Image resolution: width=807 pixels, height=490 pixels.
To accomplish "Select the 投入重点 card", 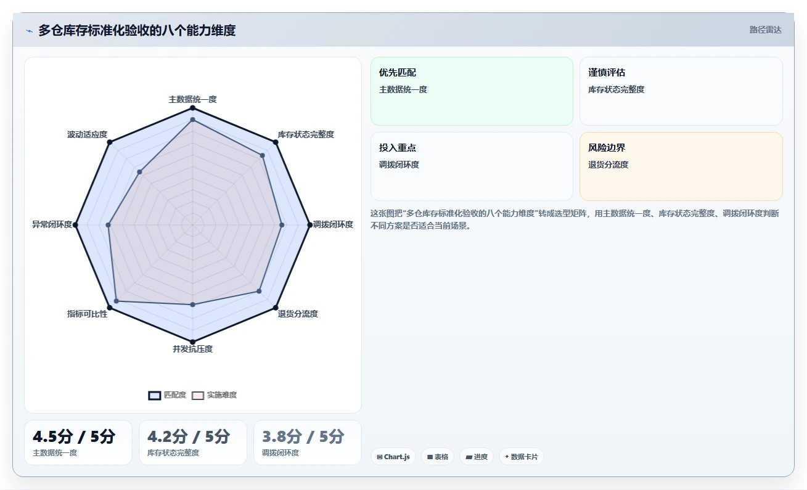I will tap(472, 166).
